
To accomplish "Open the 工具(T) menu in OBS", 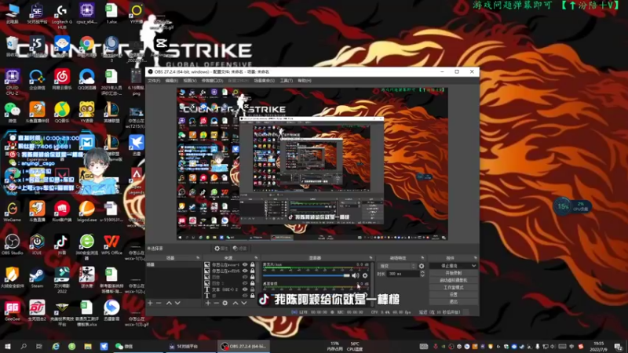I will (286, 81).
